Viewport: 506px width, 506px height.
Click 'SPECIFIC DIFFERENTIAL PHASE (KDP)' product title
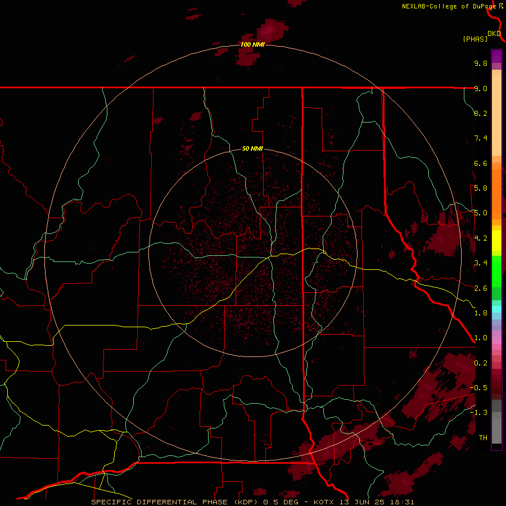tap(175, 502)
